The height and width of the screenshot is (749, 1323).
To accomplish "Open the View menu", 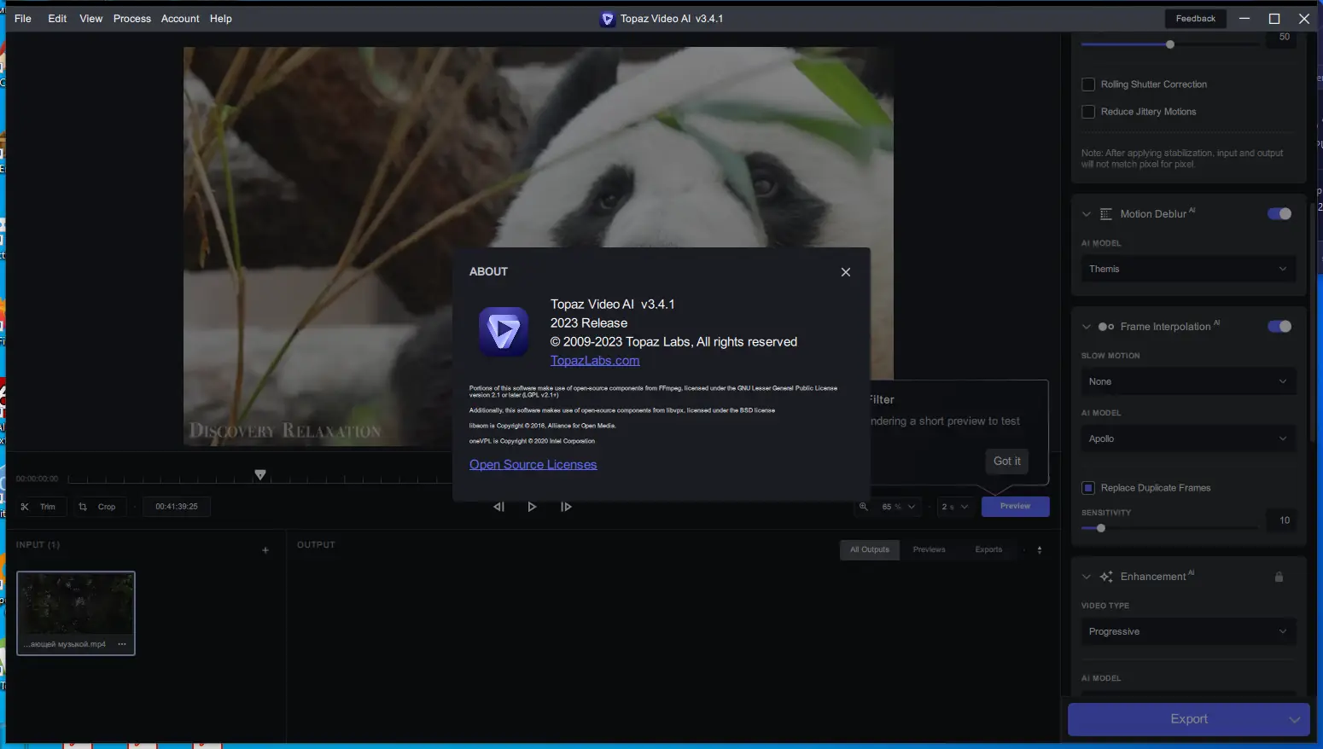I will (91, 19).
